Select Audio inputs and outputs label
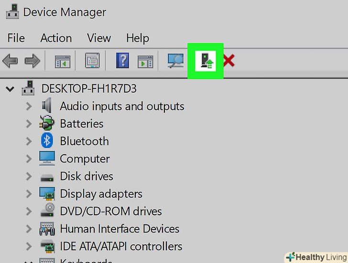Screen dimensions: 348x263 tap(122, 106)
